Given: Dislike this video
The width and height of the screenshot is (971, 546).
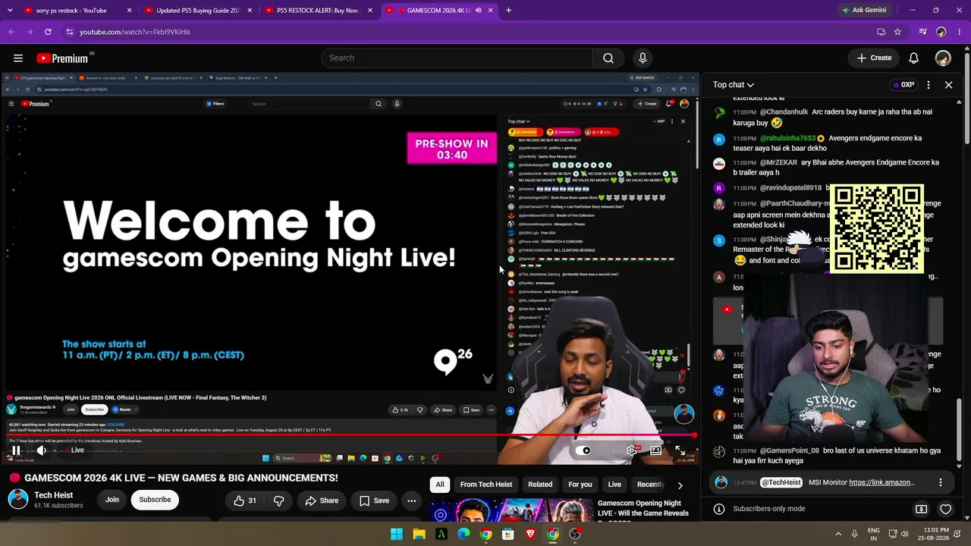Looking at the screenshot, I should pos(278,500).
